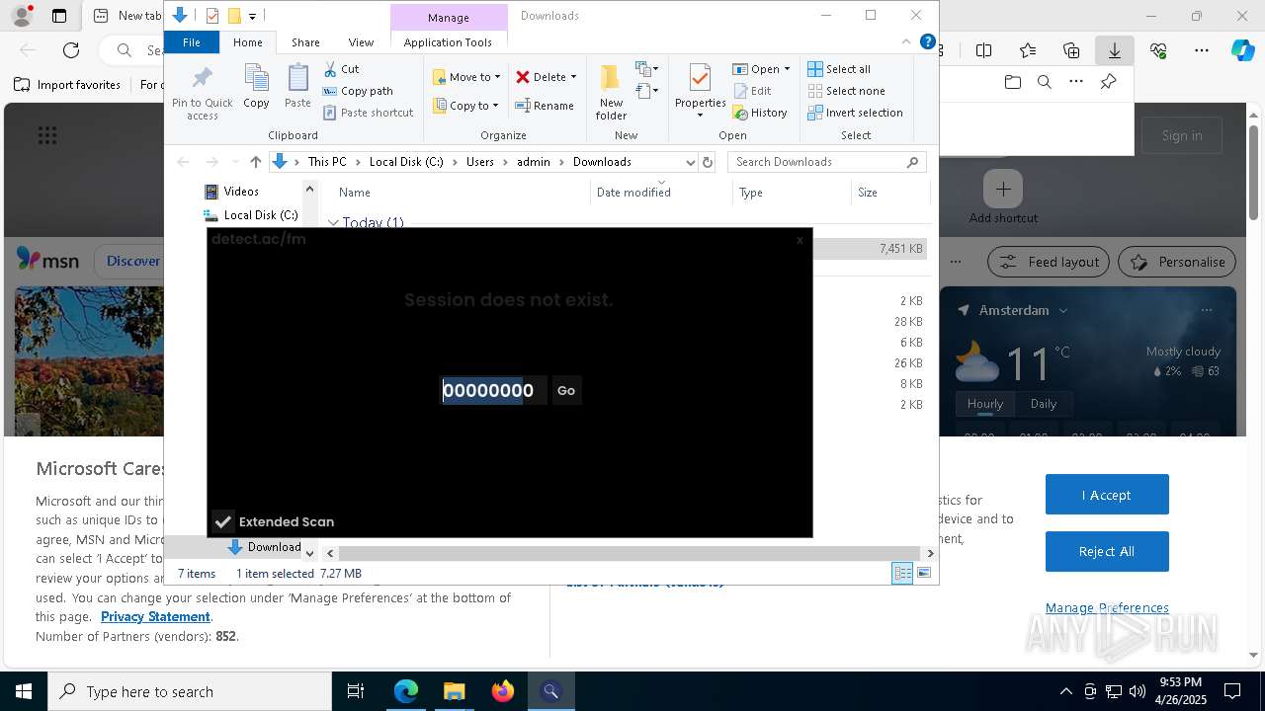Click the Rename ribbon button
Image resolution: width=1265 pixels, height=711 pixels.
545,106
